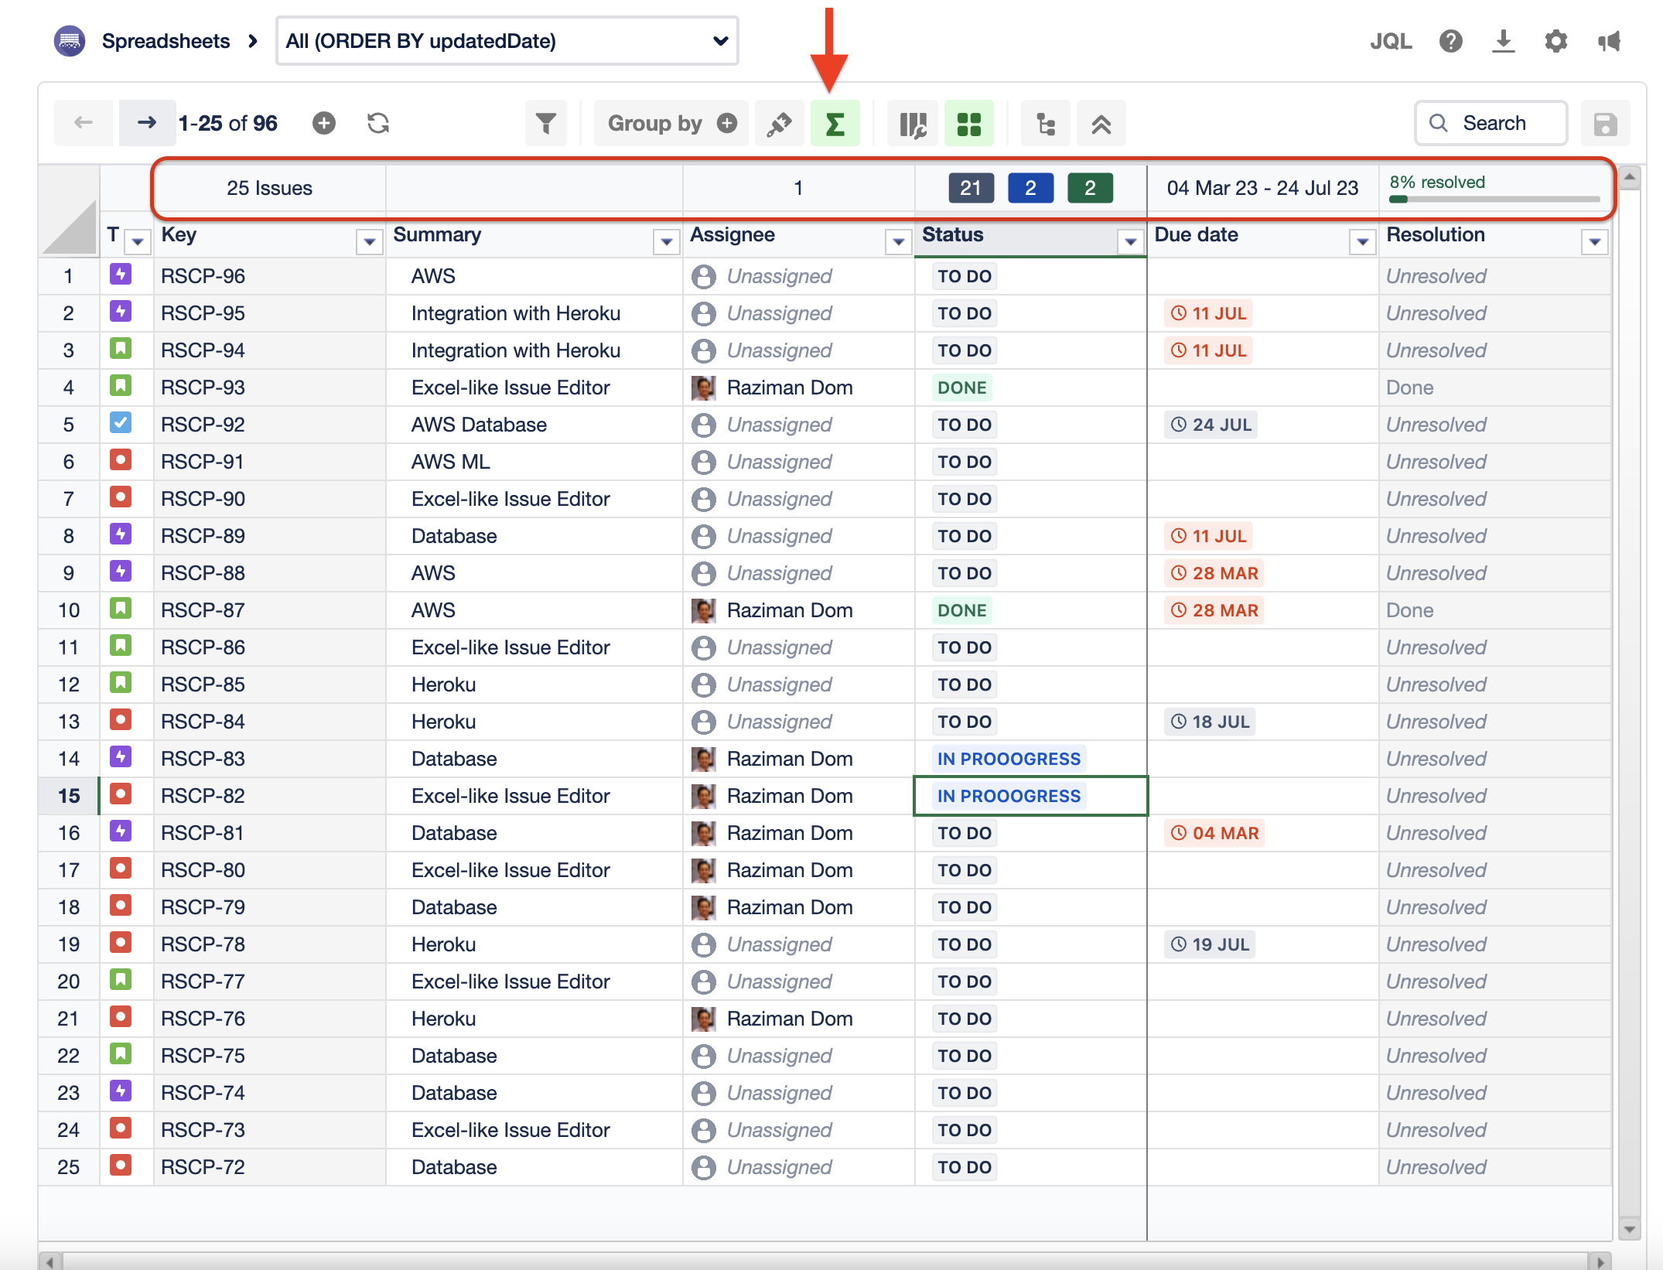Go to next page arrow

pyautogui.click(x=146, y=122)
